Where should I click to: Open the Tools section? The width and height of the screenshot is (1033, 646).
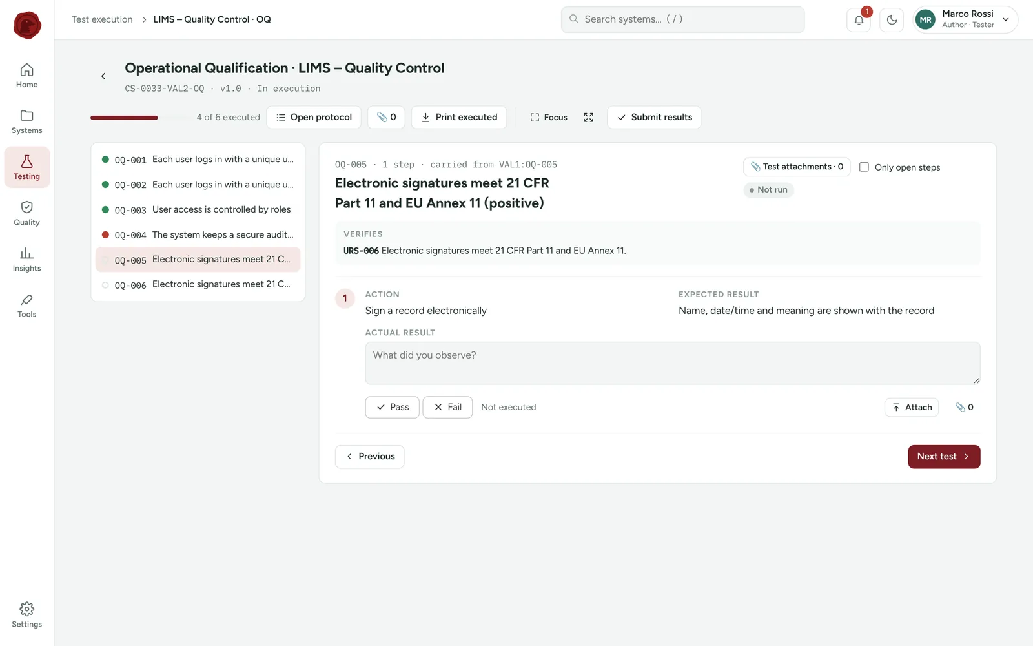tap(27, 306)
